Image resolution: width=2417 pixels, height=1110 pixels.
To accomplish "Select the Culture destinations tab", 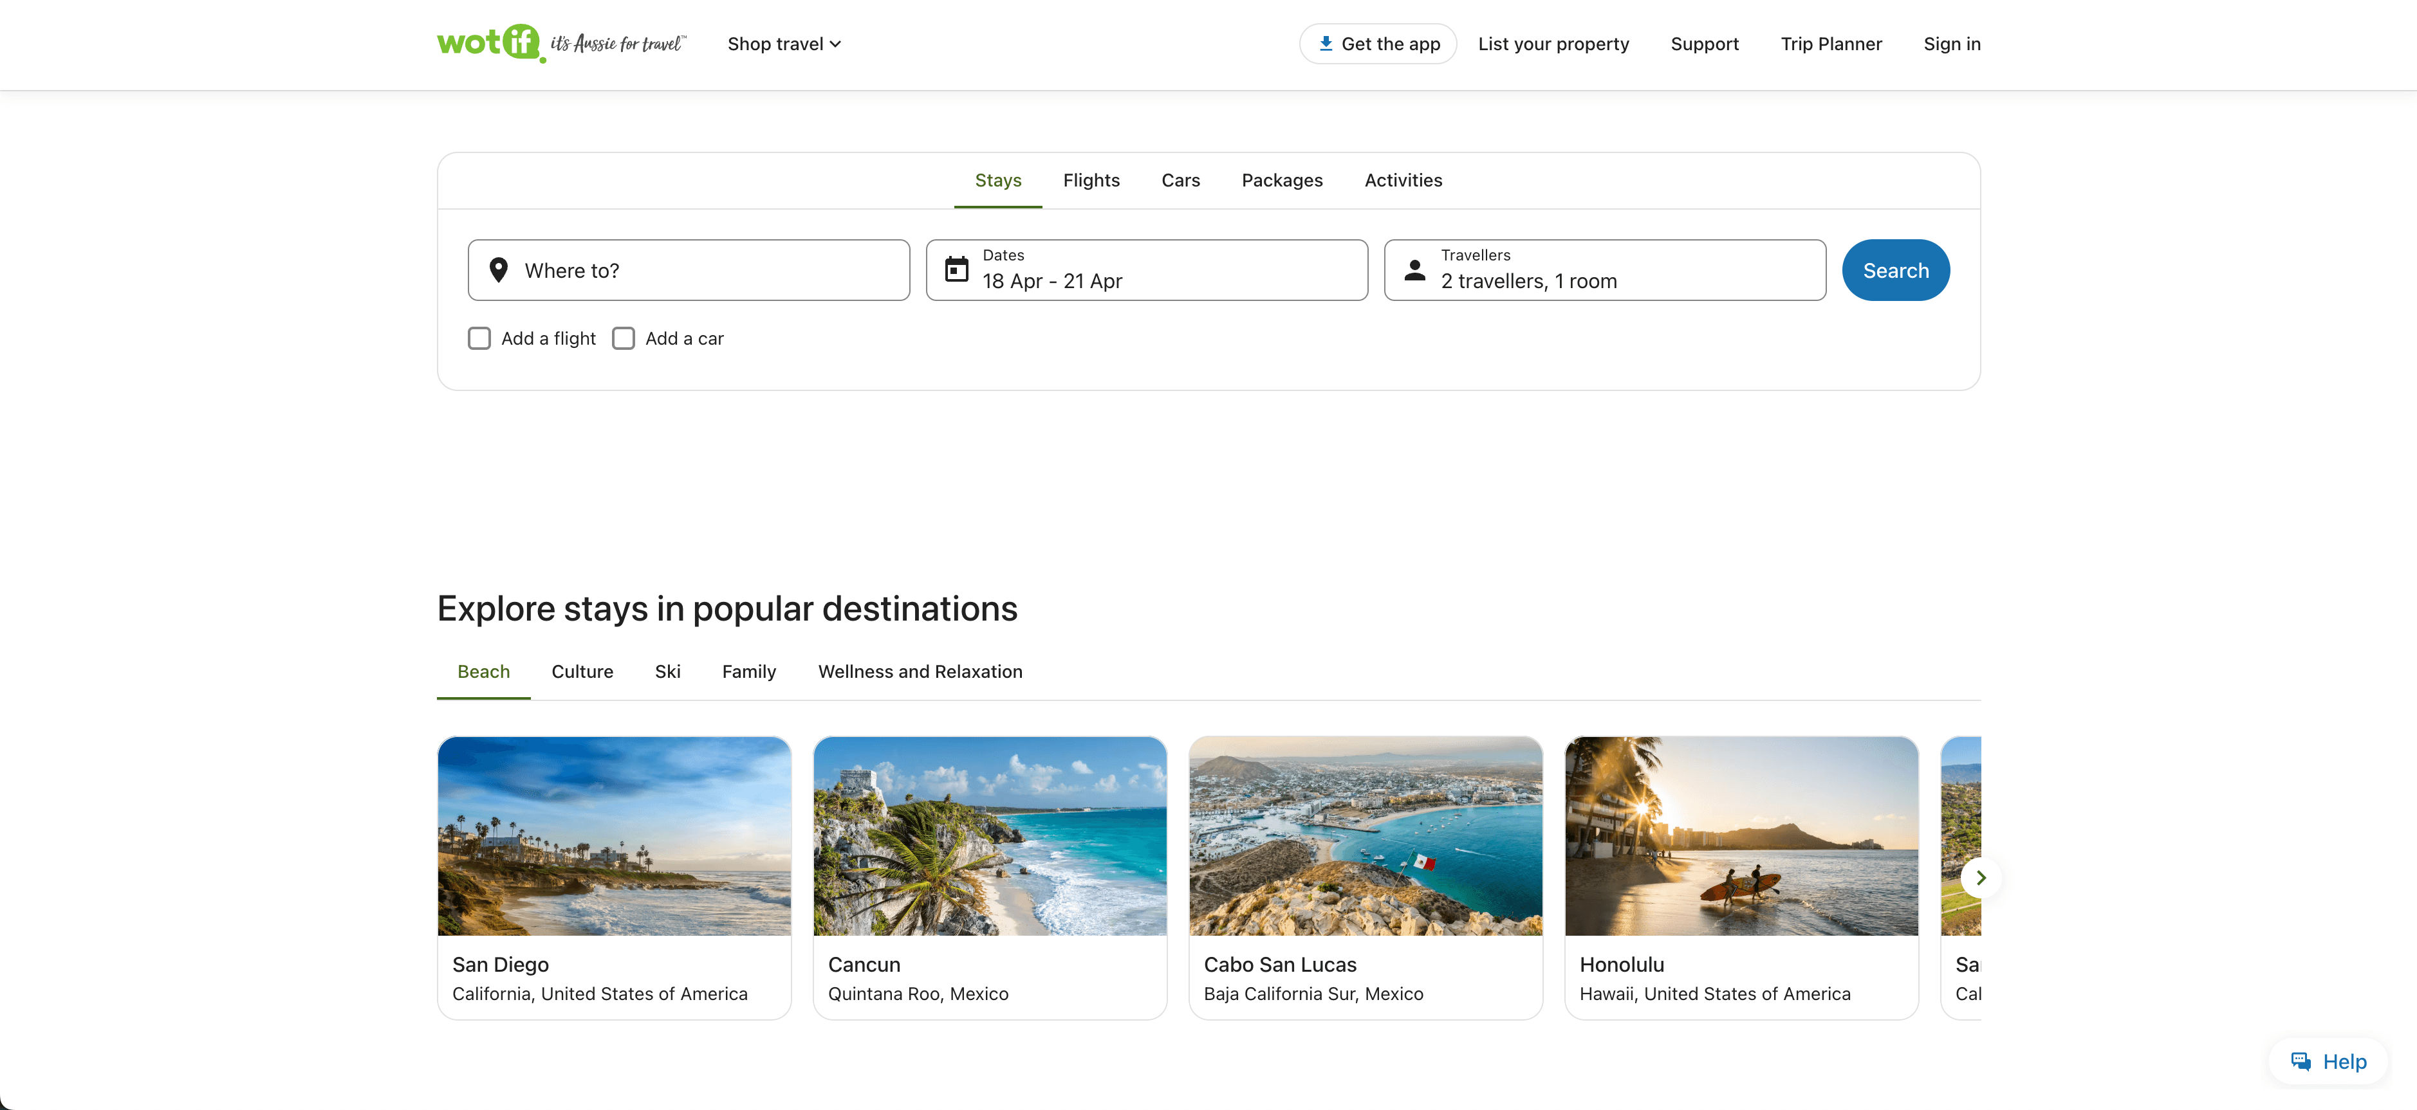I will (582, 671).
